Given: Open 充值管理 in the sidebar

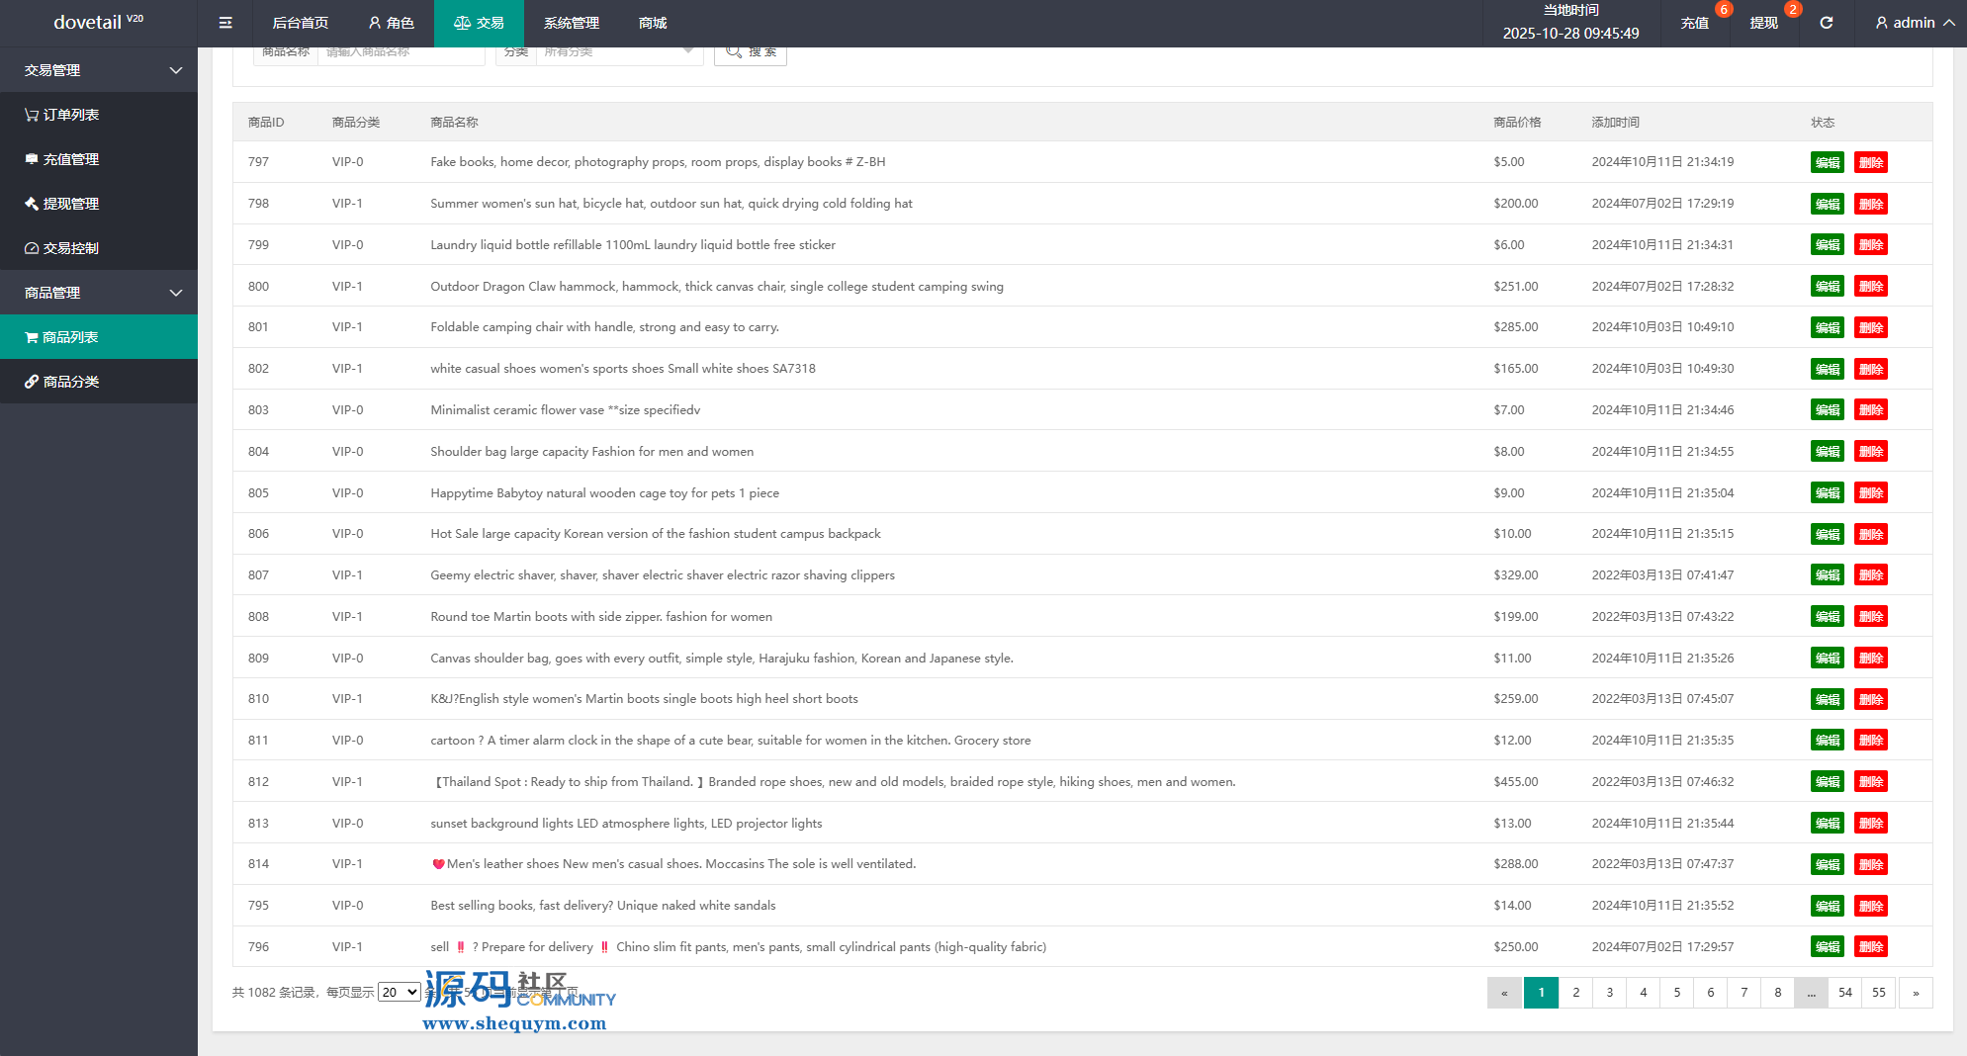Looking at the screenshot, I should click(x=62, y=159).
